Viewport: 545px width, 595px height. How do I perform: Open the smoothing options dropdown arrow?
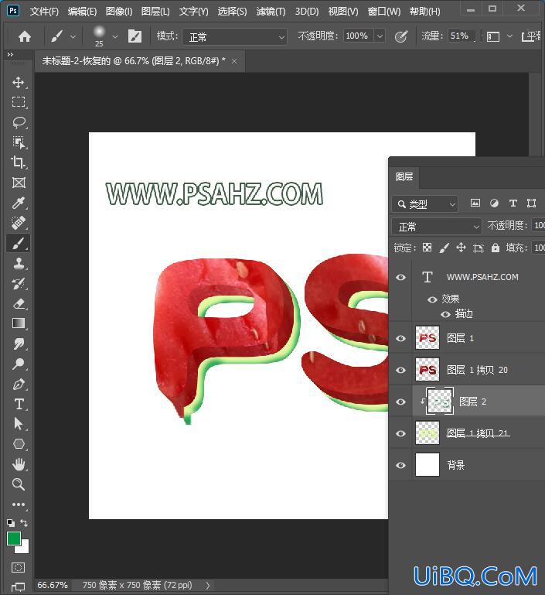coord(509,36)
